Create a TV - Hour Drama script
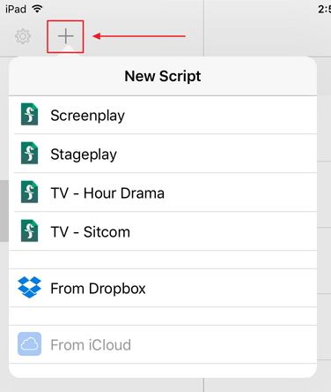Viewport: 331px width, 392px height. (163, 192)
